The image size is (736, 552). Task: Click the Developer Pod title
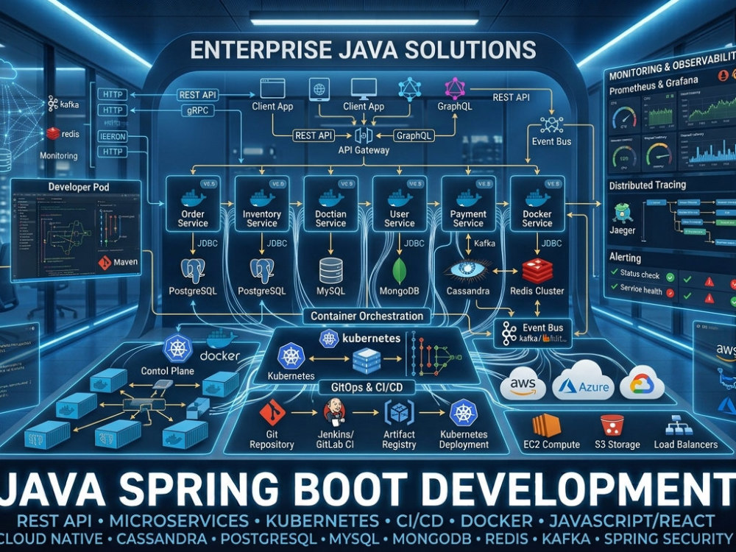pos(79,187)
